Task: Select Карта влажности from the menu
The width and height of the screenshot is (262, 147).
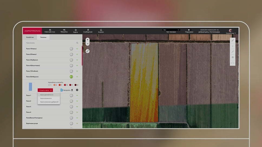Action: click(x=46, y=98)
